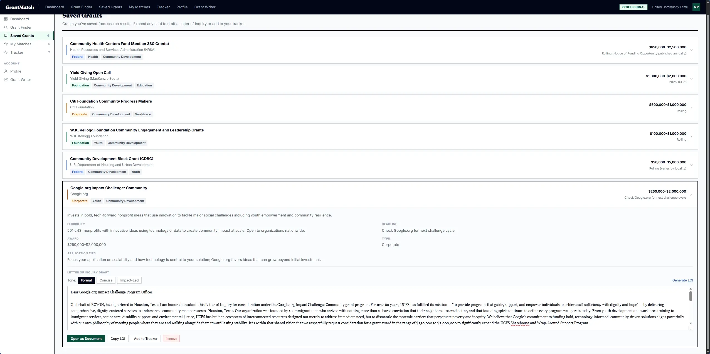710x354 pixels.
Task: Click the Profile person icon in sidebar
Action: coord(6,71)
